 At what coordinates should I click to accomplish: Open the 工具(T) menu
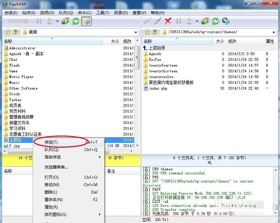103,13
